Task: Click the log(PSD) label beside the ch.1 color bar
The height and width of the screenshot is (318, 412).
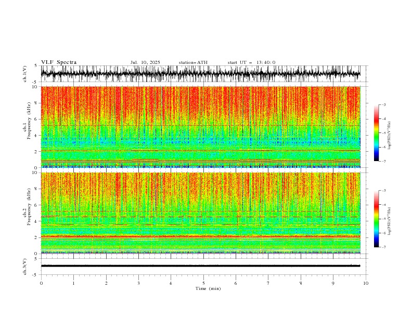Action: pos(389,136)
